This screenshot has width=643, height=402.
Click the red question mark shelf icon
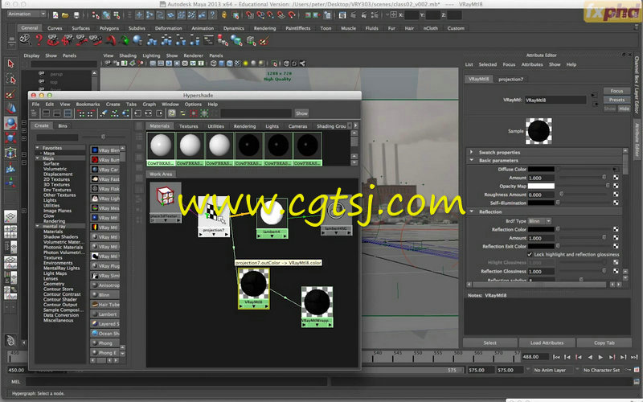click(39, 40)
